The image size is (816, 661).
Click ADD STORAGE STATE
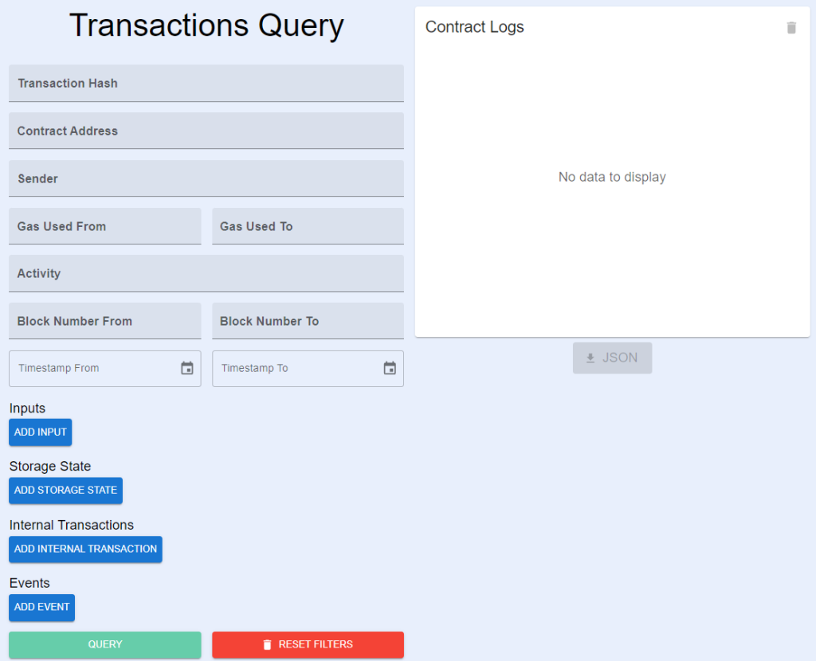(x=65, y=491)
